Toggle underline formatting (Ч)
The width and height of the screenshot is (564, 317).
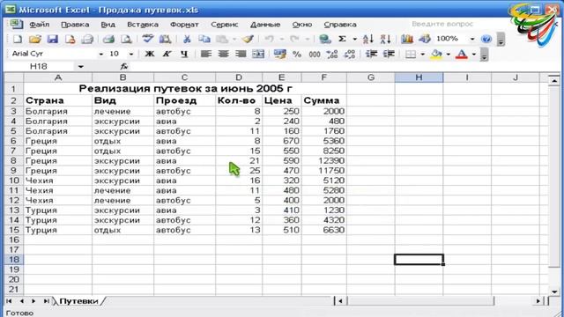pos(184,55)
